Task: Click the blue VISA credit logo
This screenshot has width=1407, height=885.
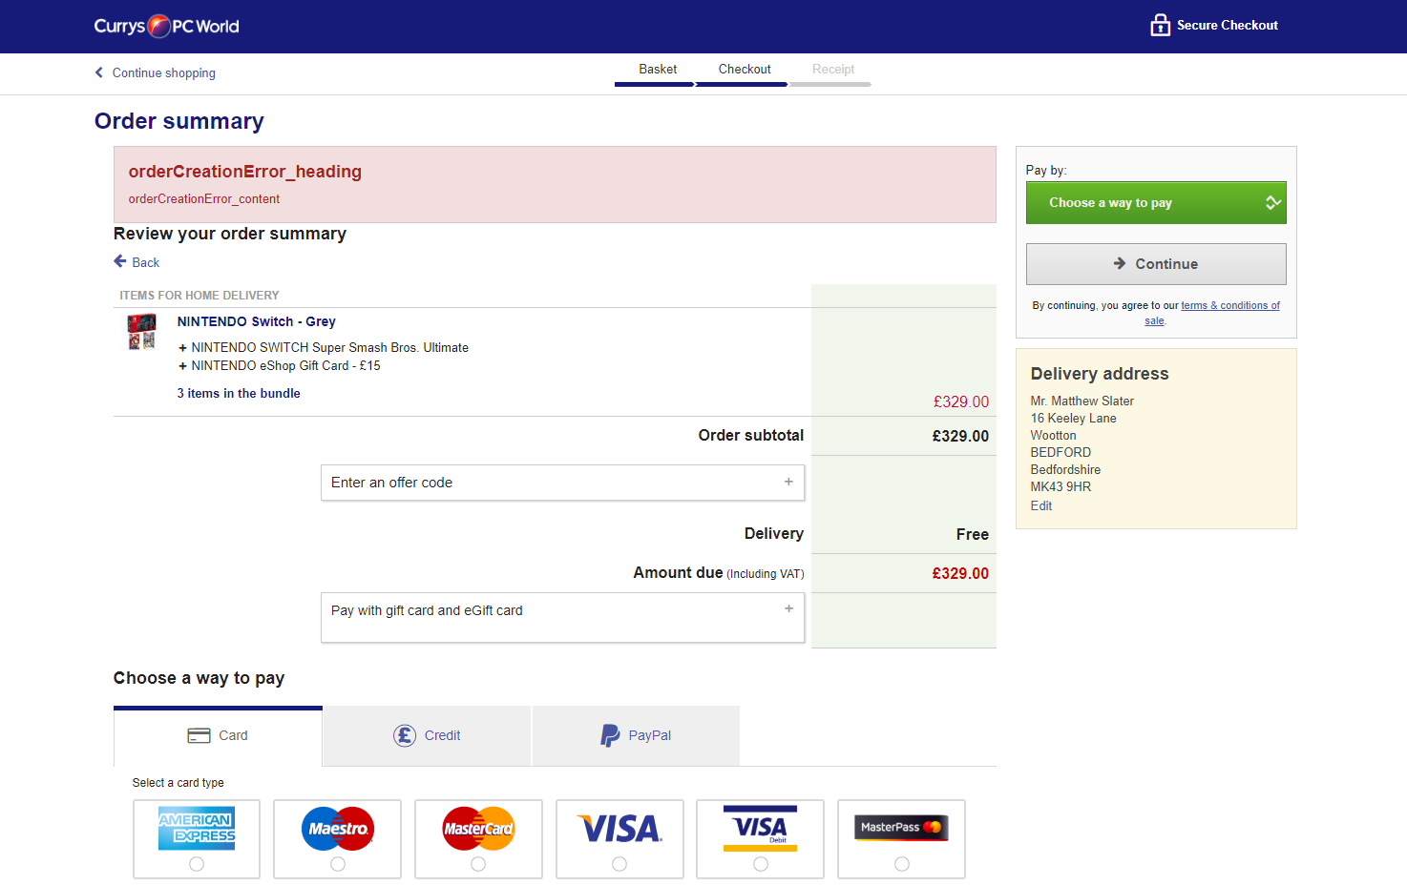Action: pyautogui.click(x=619, y=829)
